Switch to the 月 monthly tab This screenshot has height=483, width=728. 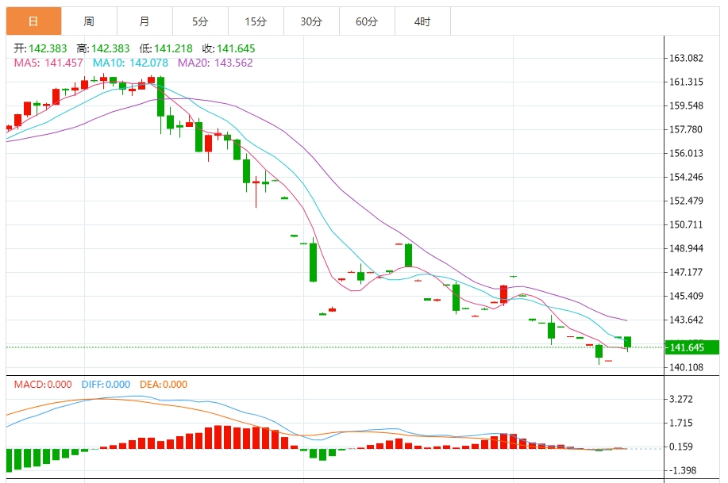144,21
